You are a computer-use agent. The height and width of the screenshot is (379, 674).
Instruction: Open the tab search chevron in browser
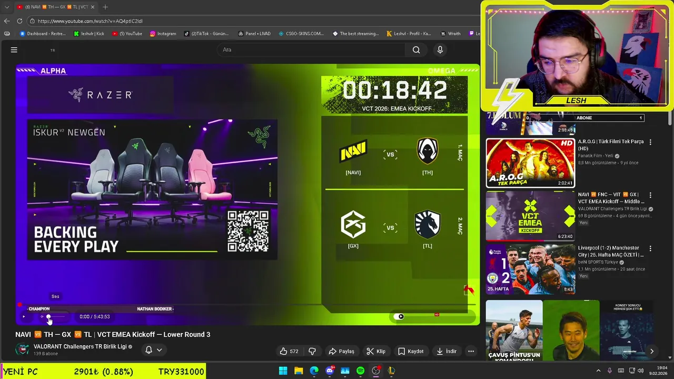[x=6, y=7]
